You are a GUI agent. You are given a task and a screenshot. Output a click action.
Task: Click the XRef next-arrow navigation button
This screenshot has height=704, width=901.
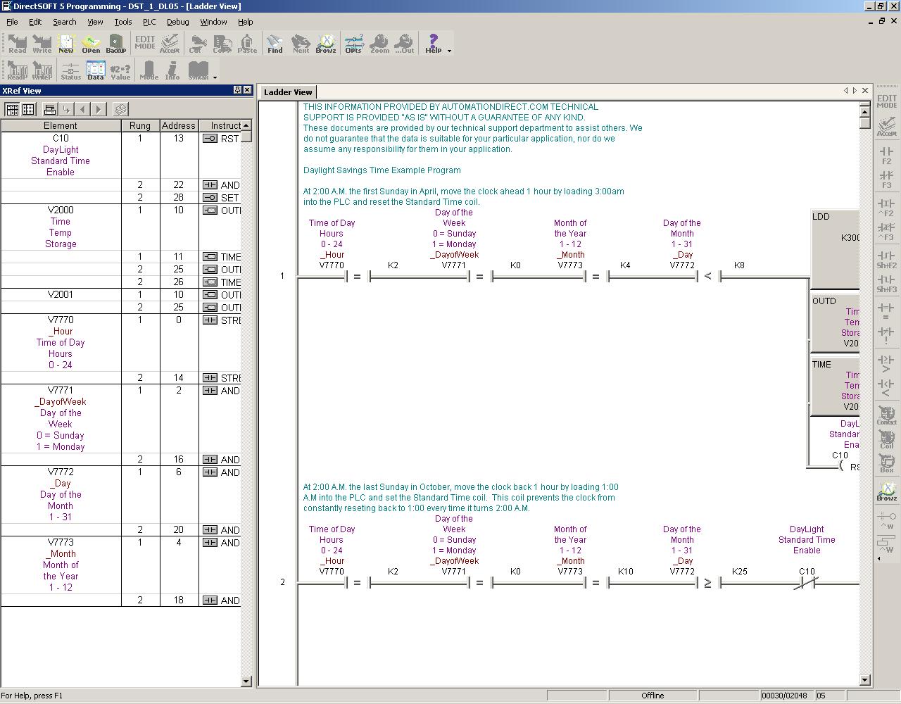[x=99, y=109]
